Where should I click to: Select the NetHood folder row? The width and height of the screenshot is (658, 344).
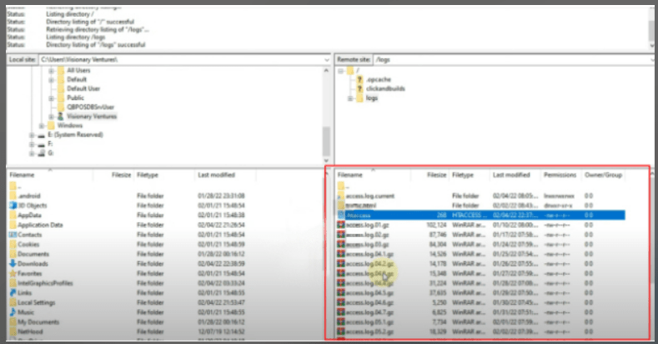coord(163,331)
